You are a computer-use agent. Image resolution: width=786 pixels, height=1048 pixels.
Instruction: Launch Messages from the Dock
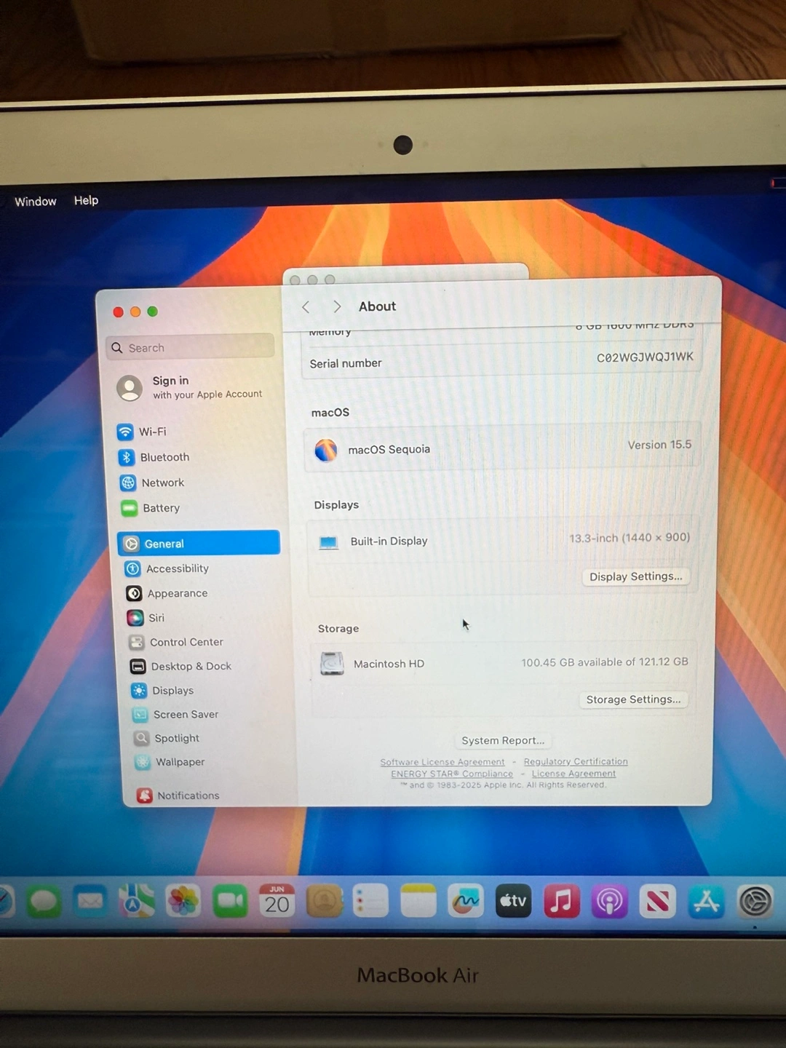pos(44,902)
